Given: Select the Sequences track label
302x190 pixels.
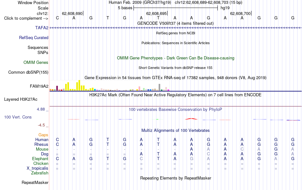Looking at the screenshot, I should pyautogui.click(x=38, y=47).
